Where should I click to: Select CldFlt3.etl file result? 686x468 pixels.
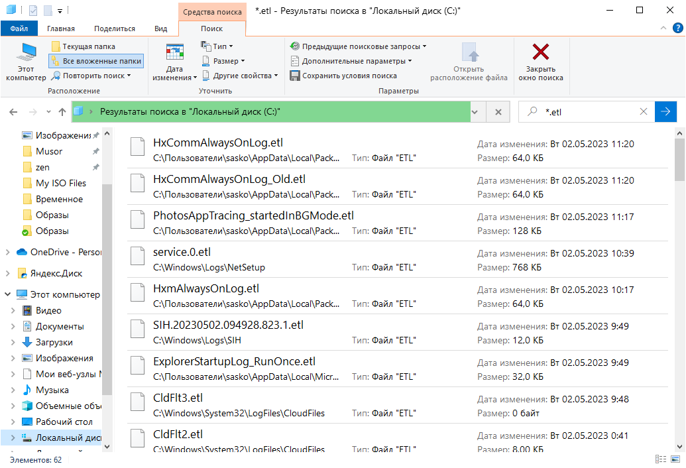[x=397, y=405]
